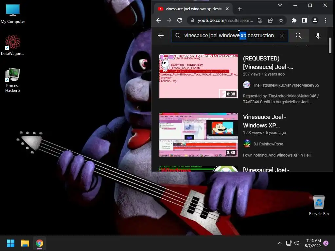The height and width of the screenshot is (251, 335).
Task: Open My Computer desktop icon
Action: pos(13,13)
